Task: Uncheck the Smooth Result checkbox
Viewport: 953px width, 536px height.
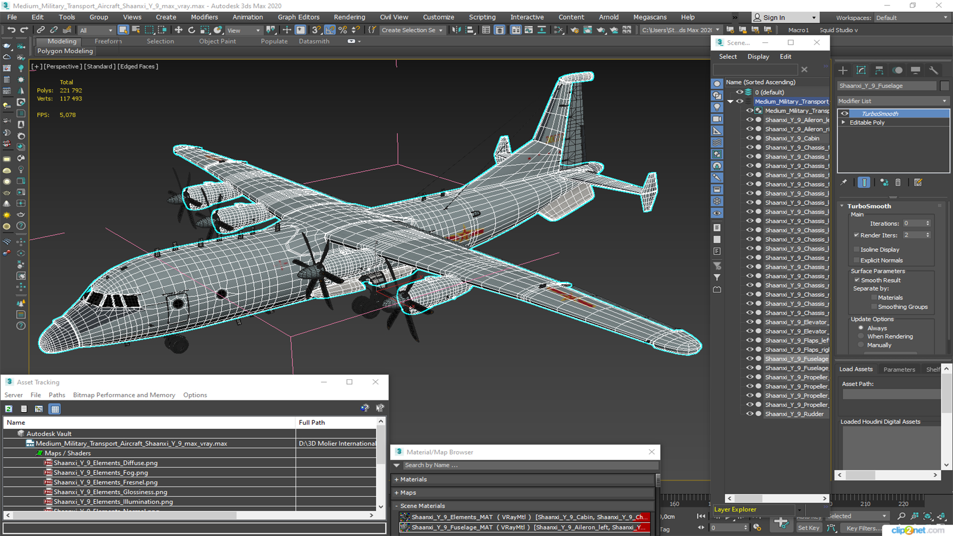Action: pyautogui.click(x=857, y=280)
